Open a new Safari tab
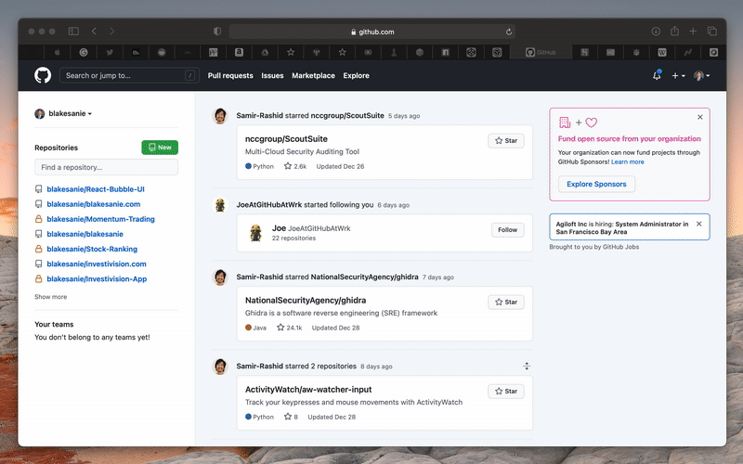 point(693,32)
